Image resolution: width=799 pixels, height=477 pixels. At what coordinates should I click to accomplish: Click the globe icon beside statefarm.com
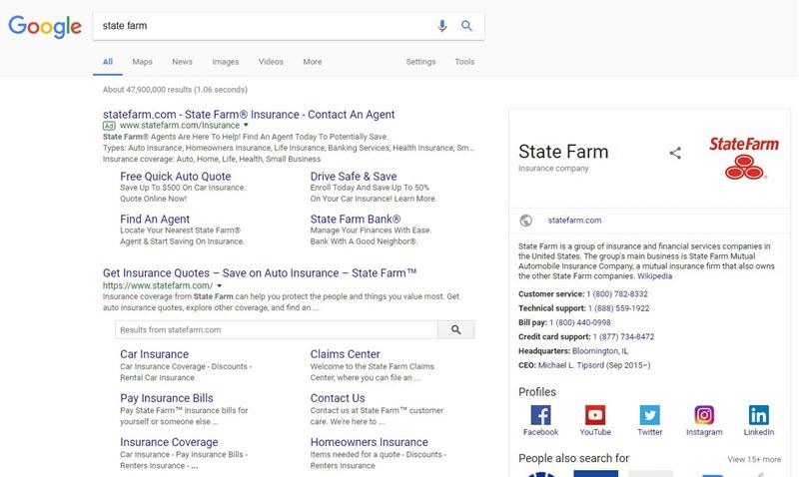[x=526, y=221]
